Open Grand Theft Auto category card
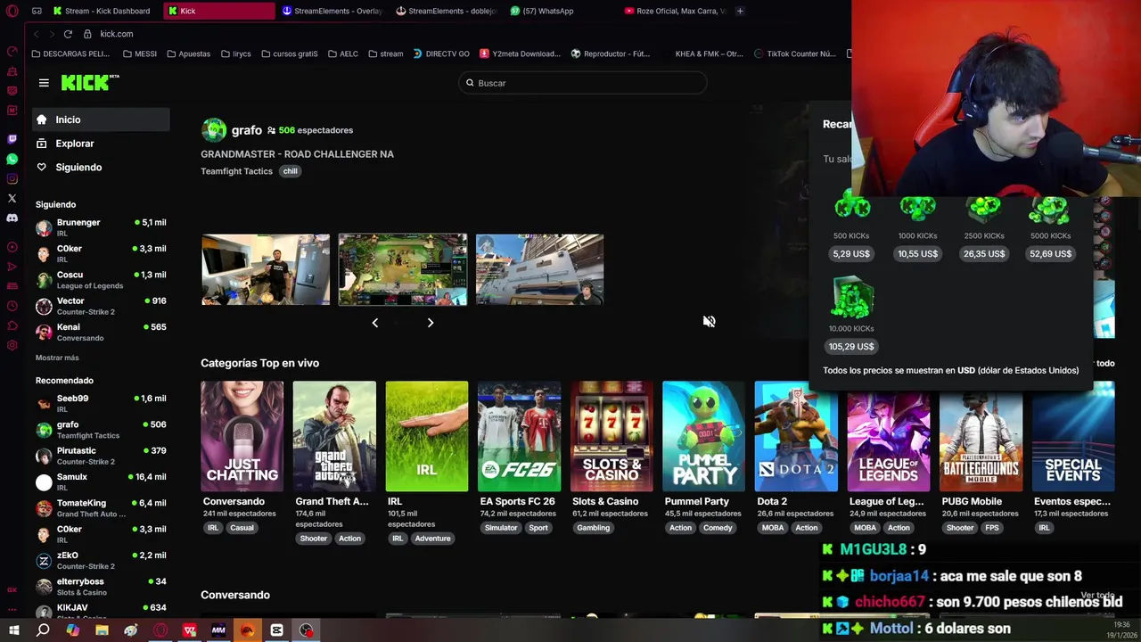The width and height of the screenshot is (1141, 642). pos(334,437)
